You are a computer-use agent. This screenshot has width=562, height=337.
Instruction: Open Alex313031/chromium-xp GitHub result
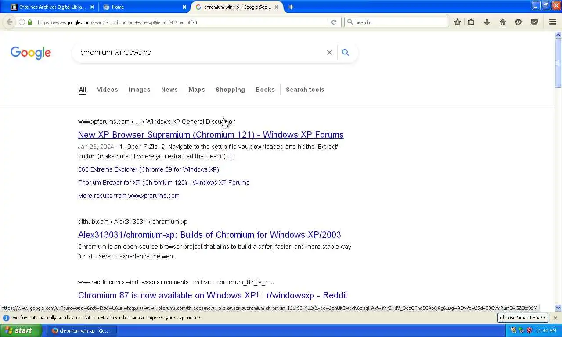(x=209, y=235)
